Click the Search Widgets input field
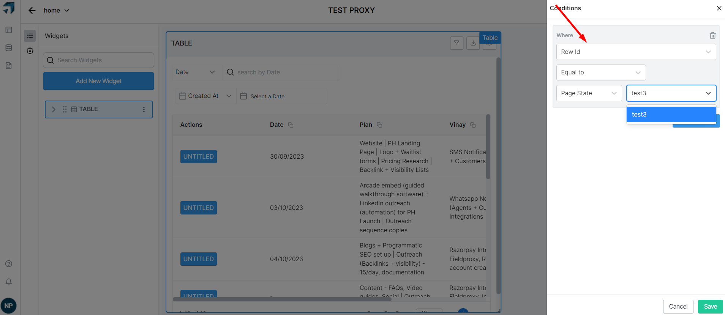 (98, 60)
